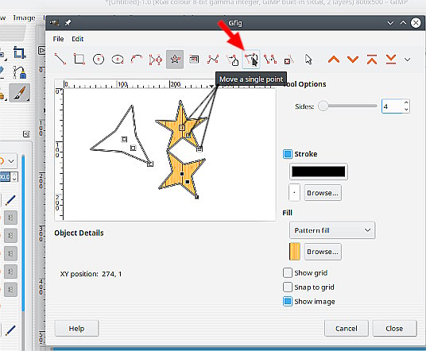Disable the Show image checkbox
426x351 pixels.
point(288,301)
